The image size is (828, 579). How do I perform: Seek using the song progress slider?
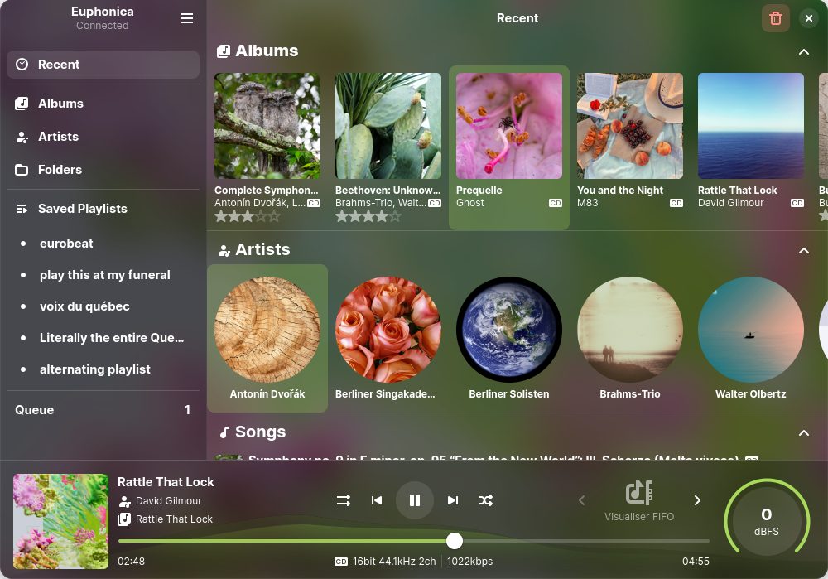[x=414, y=541]
